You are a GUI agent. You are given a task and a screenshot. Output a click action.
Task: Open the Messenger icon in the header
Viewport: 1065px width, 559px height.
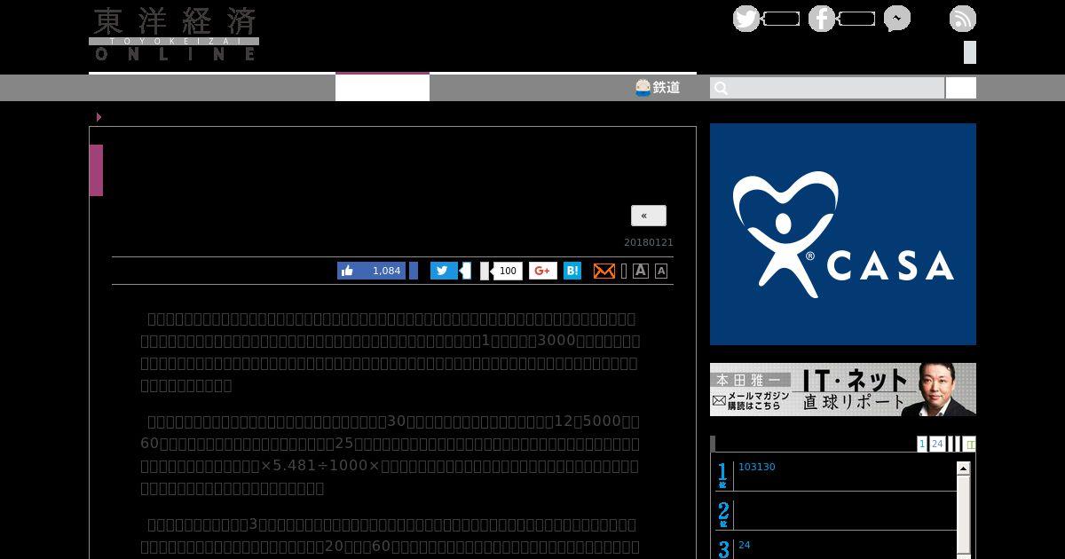[x=897, y=19]
